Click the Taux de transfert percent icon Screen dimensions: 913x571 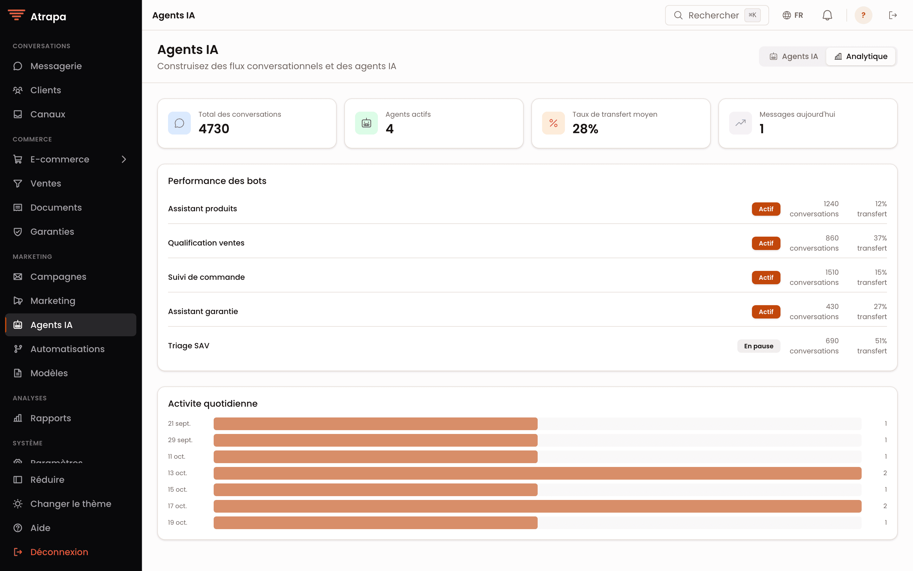[x=554, y=123]
